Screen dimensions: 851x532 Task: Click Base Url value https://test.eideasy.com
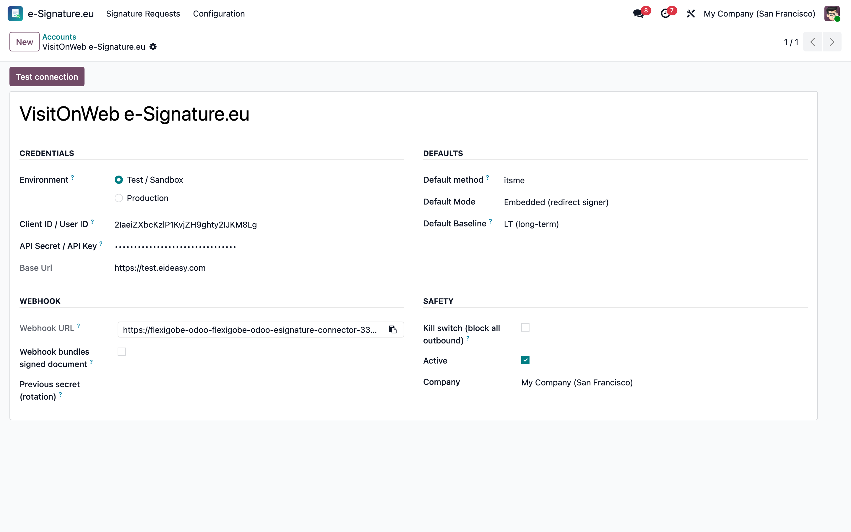(x=160, y=268)
